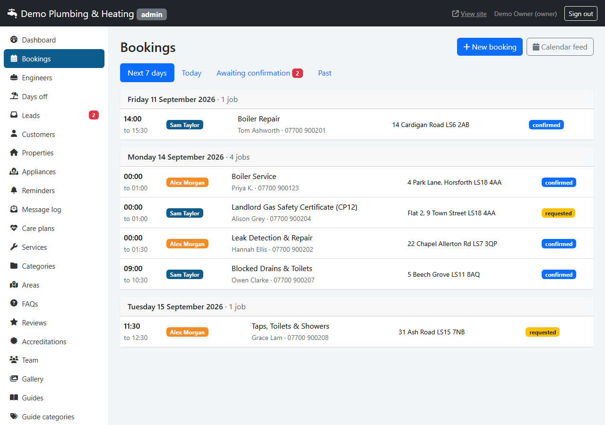The height and width of the screenshot is (425, 605).
Task: Open the Leads inbox icon
Action: click(14, 115)
